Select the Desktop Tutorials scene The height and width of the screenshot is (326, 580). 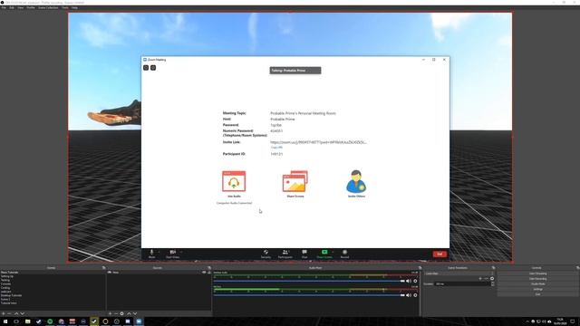pos(11,295)
